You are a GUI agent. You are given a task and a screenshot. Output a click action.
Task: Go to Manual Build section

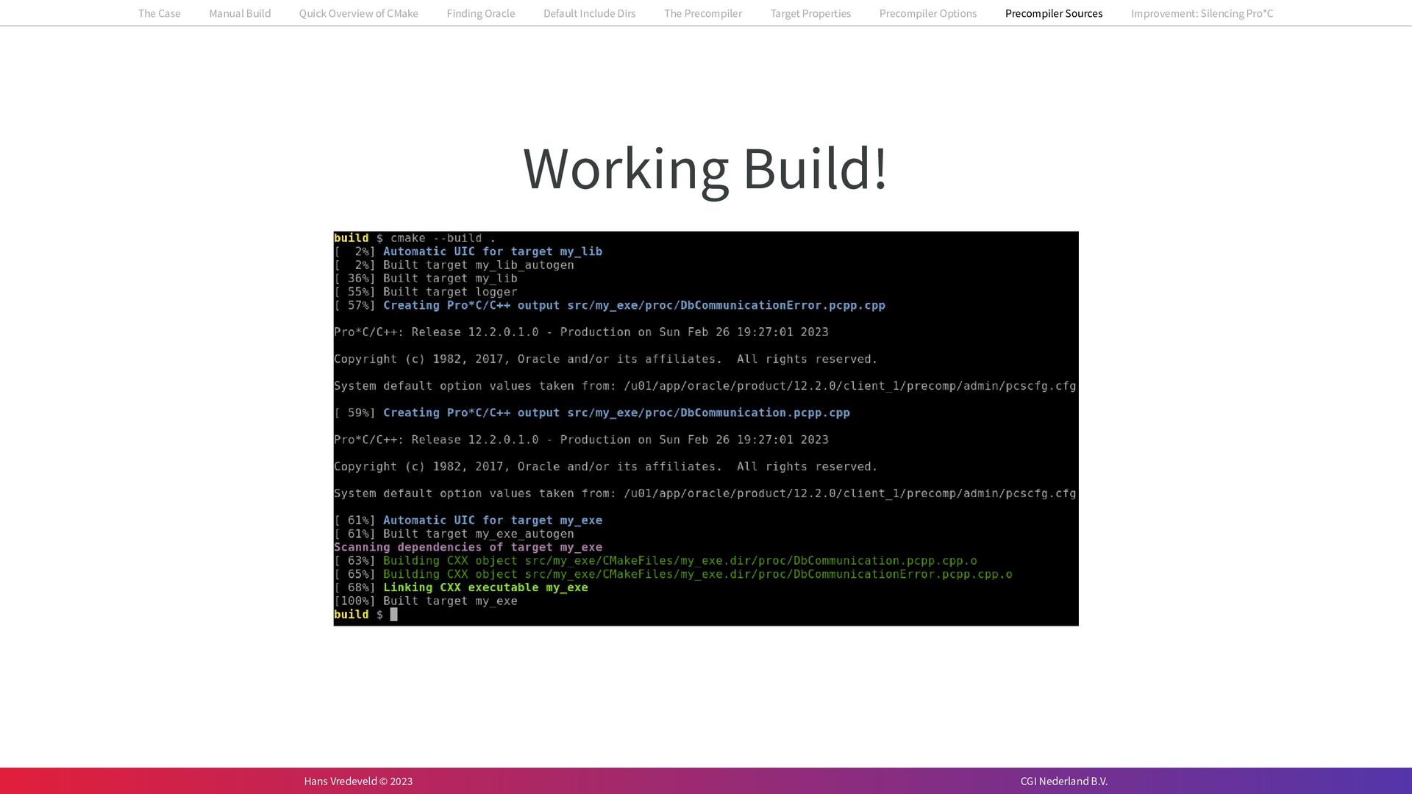240,13
